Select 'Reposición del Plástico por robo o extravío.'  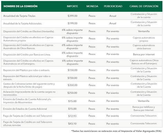click(27, 70)
